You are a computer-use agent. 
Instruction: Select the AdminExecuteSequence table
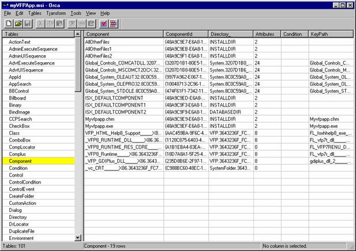(x=33, y=49)
